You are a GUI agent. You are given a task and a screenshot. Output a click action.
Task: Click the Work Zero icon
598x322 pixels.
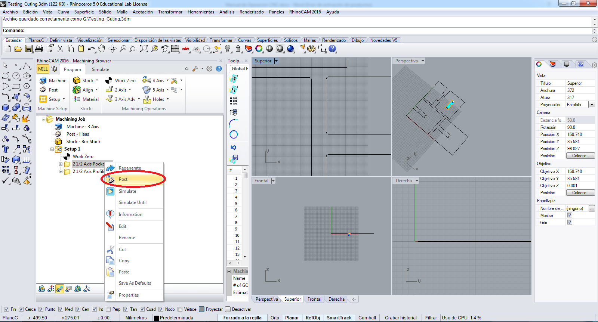[109, 80]
